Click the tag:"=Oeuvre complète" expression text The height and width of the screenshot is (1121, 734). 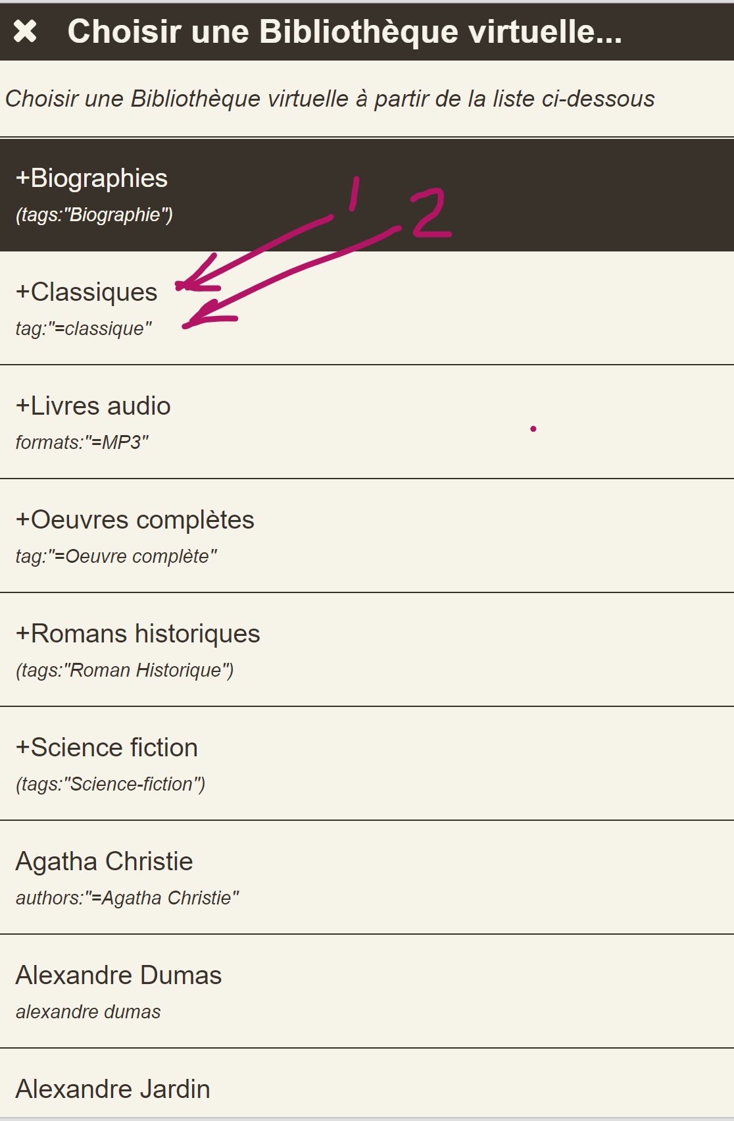116,556
